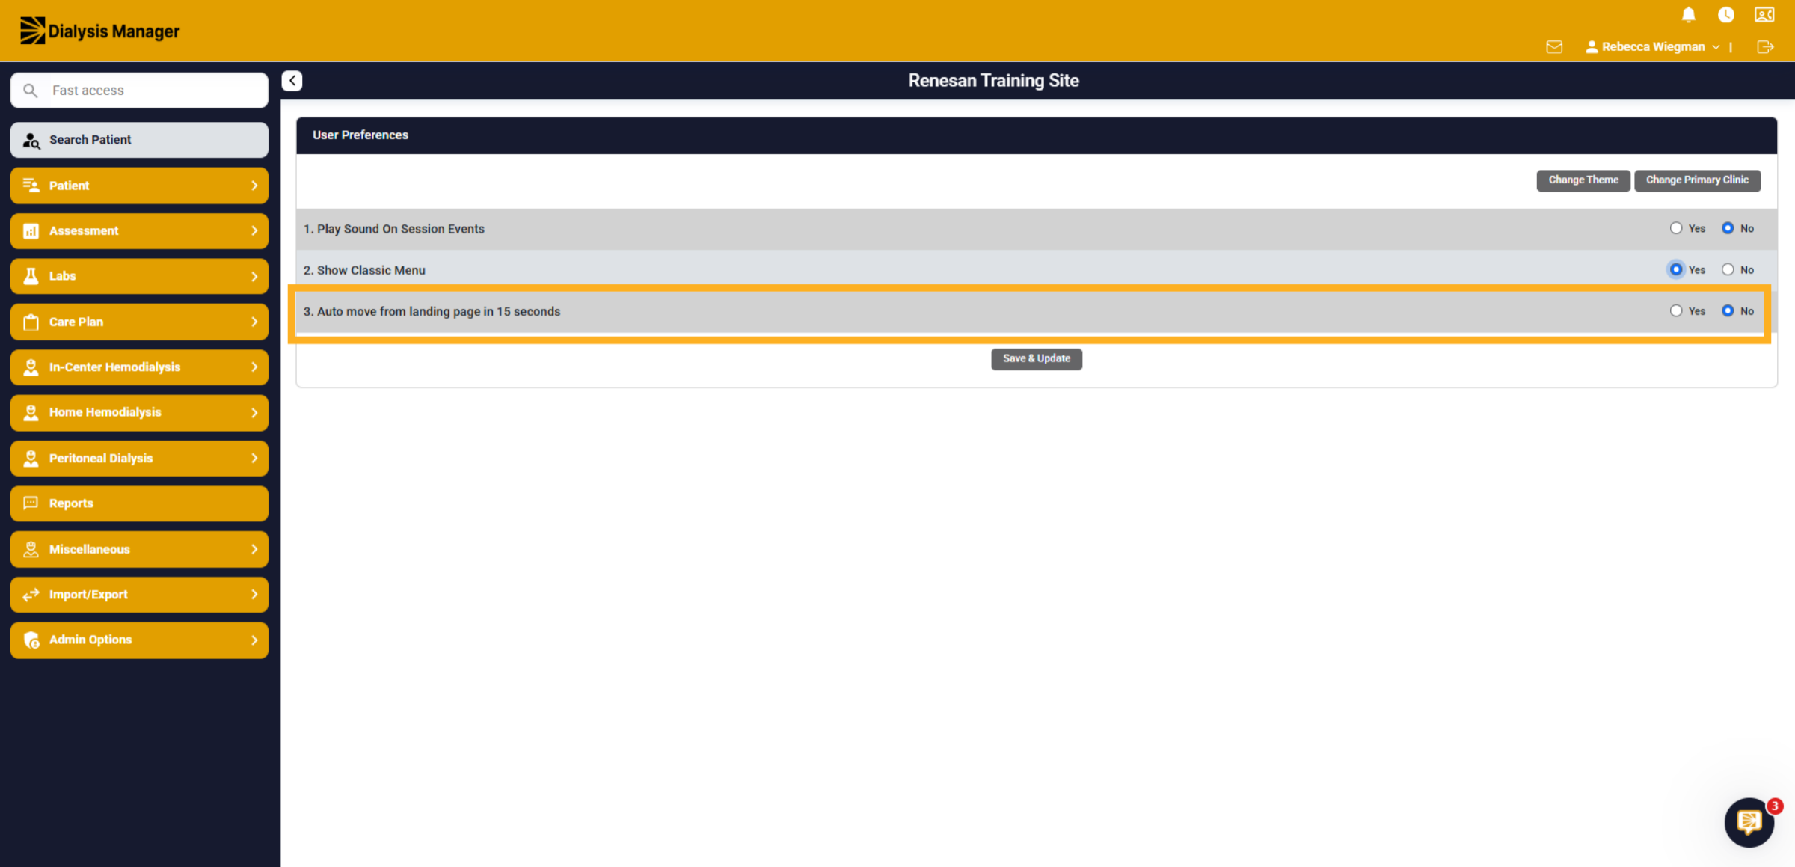The image size is (1795, 867).
Task: Select Yes for Show Classic Menu
Action: [x=1676, y=269]
